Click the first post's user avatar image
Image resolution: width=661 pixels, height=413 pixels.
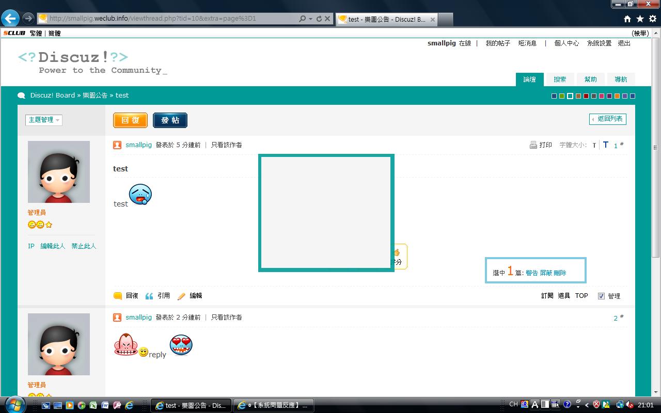click(x=59, y=172)
